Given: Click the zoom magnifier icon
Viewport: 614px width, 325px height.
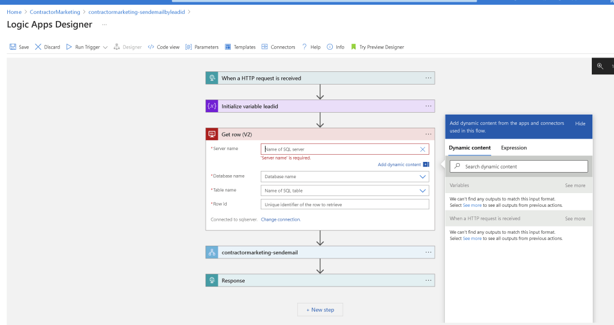Looking at the screenshot, I should point(600,66).
